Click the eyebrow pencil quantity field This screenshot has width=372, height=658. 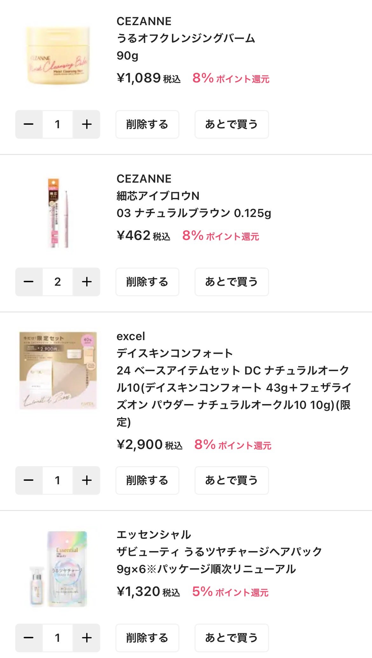pos(58,282)
